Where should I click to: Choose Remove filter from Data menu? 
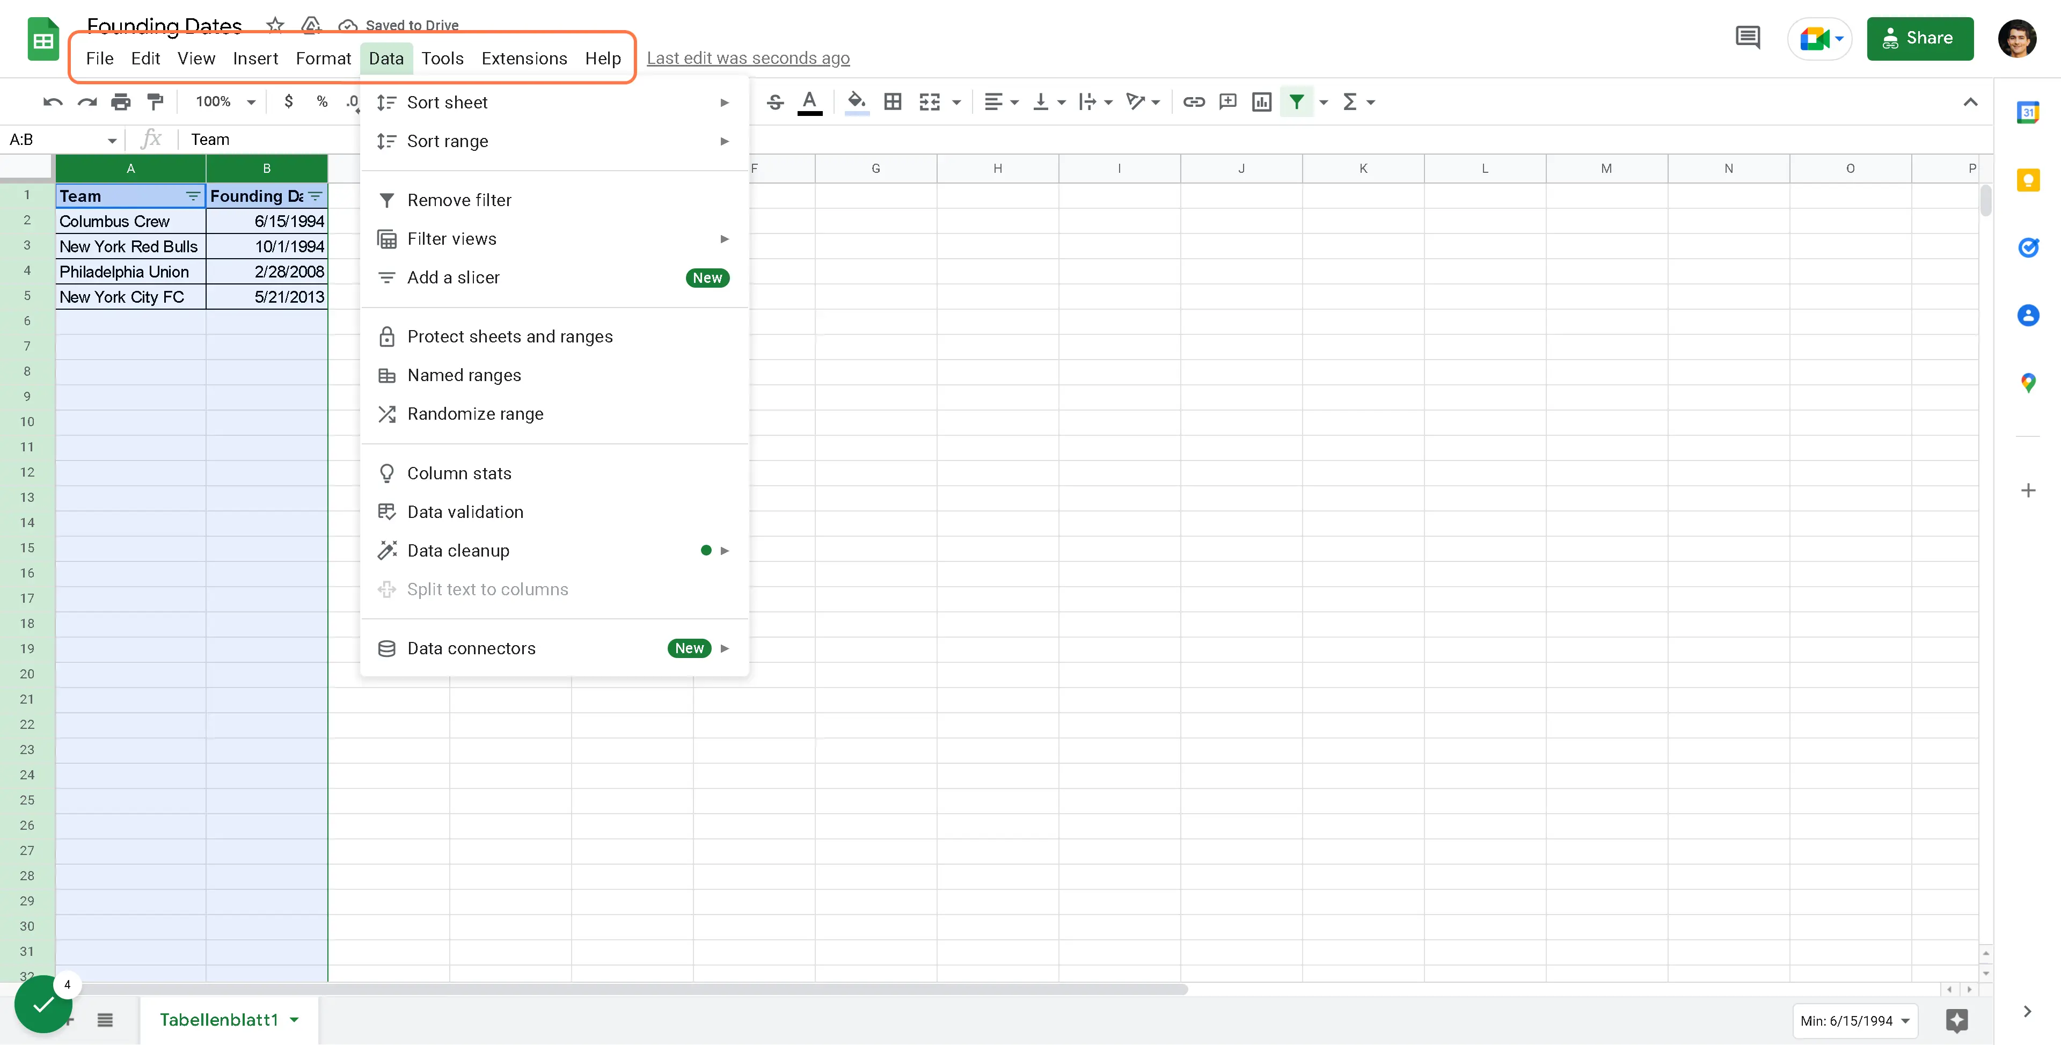[x=554, y=201]
